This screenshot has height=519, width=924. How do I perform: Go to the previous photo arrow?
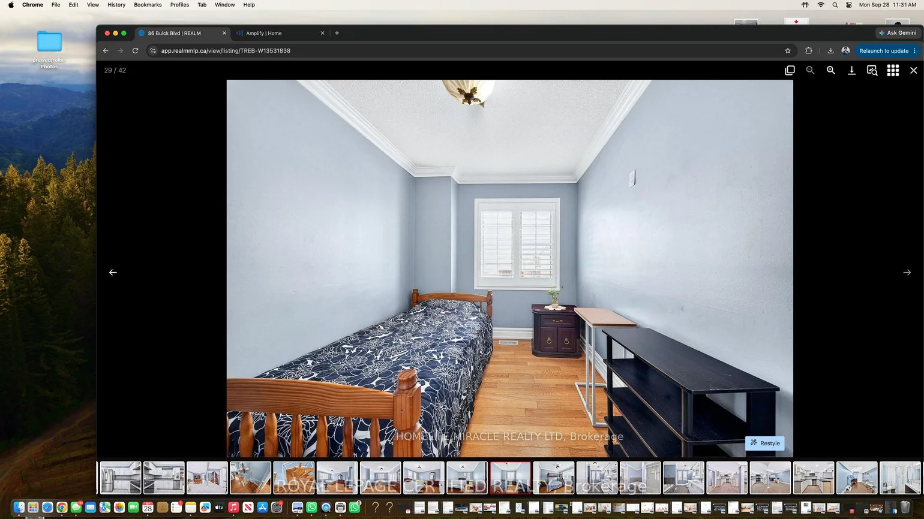[113, 272]
